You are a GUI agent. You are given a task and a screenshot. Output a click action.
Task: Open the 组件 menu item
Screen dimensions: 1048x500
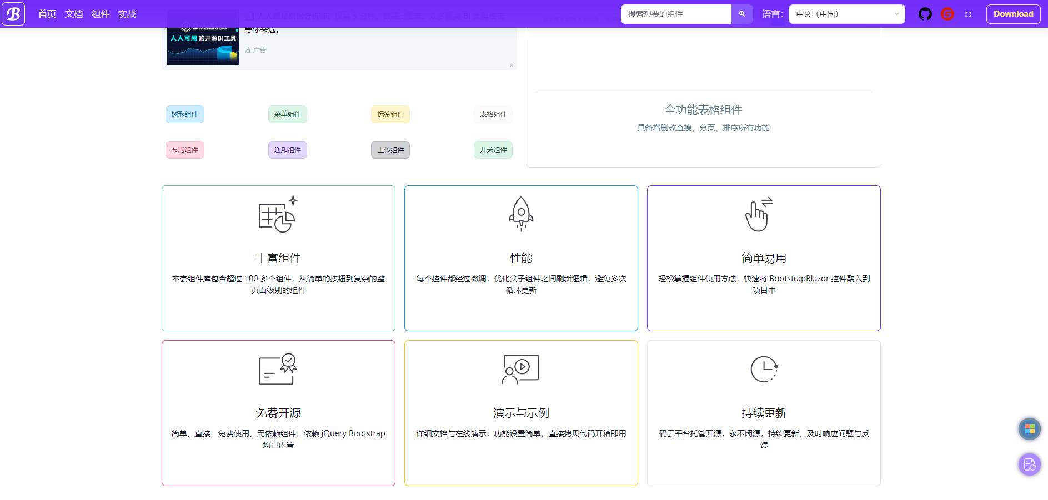pyautogui.click(x=101, y=14)
